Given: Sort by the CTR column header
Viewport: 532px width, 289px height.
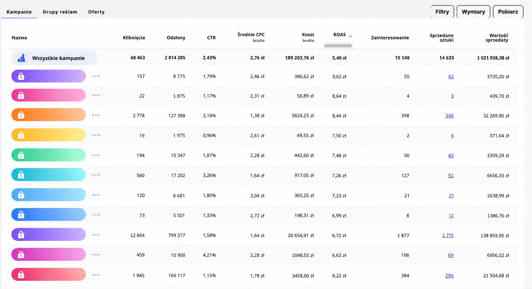Looking at the screenshot, I should click(211, 38).
